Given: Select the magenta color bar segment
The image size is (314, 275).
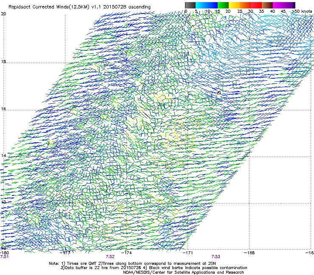Looking at the screenshot, I should pyautogui.click(x=278, y=5).
